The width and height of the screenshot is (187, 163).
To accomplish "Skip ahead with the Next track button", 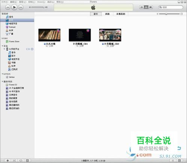I will [21, 7].
